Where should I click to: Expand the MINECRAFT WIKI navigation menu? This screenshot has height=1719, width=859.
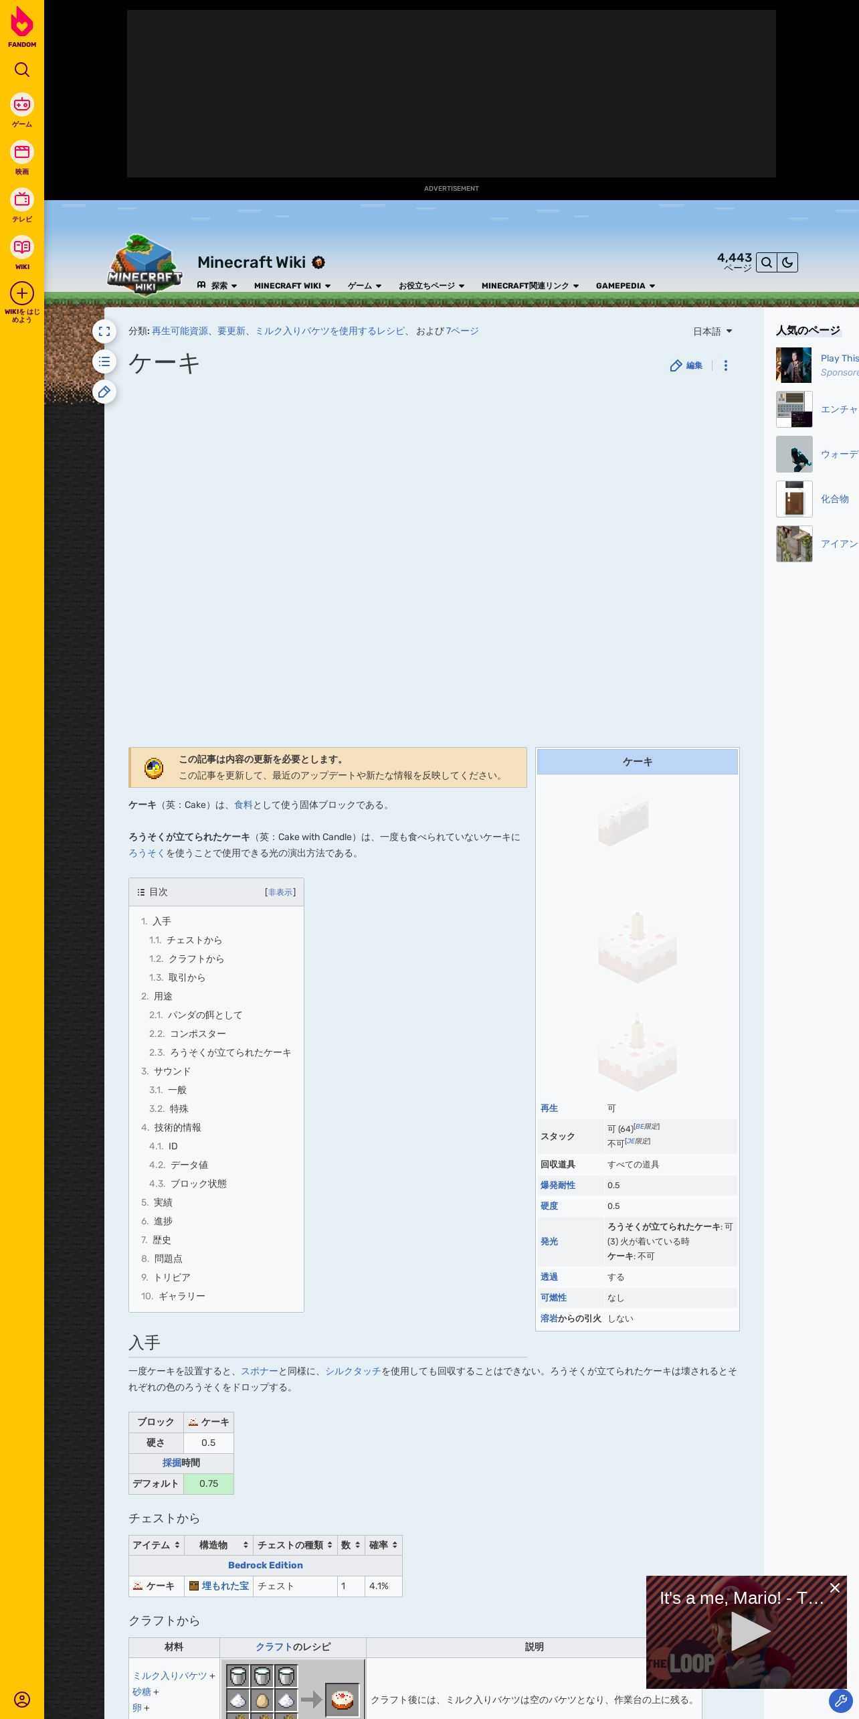(x=292, y=286)
